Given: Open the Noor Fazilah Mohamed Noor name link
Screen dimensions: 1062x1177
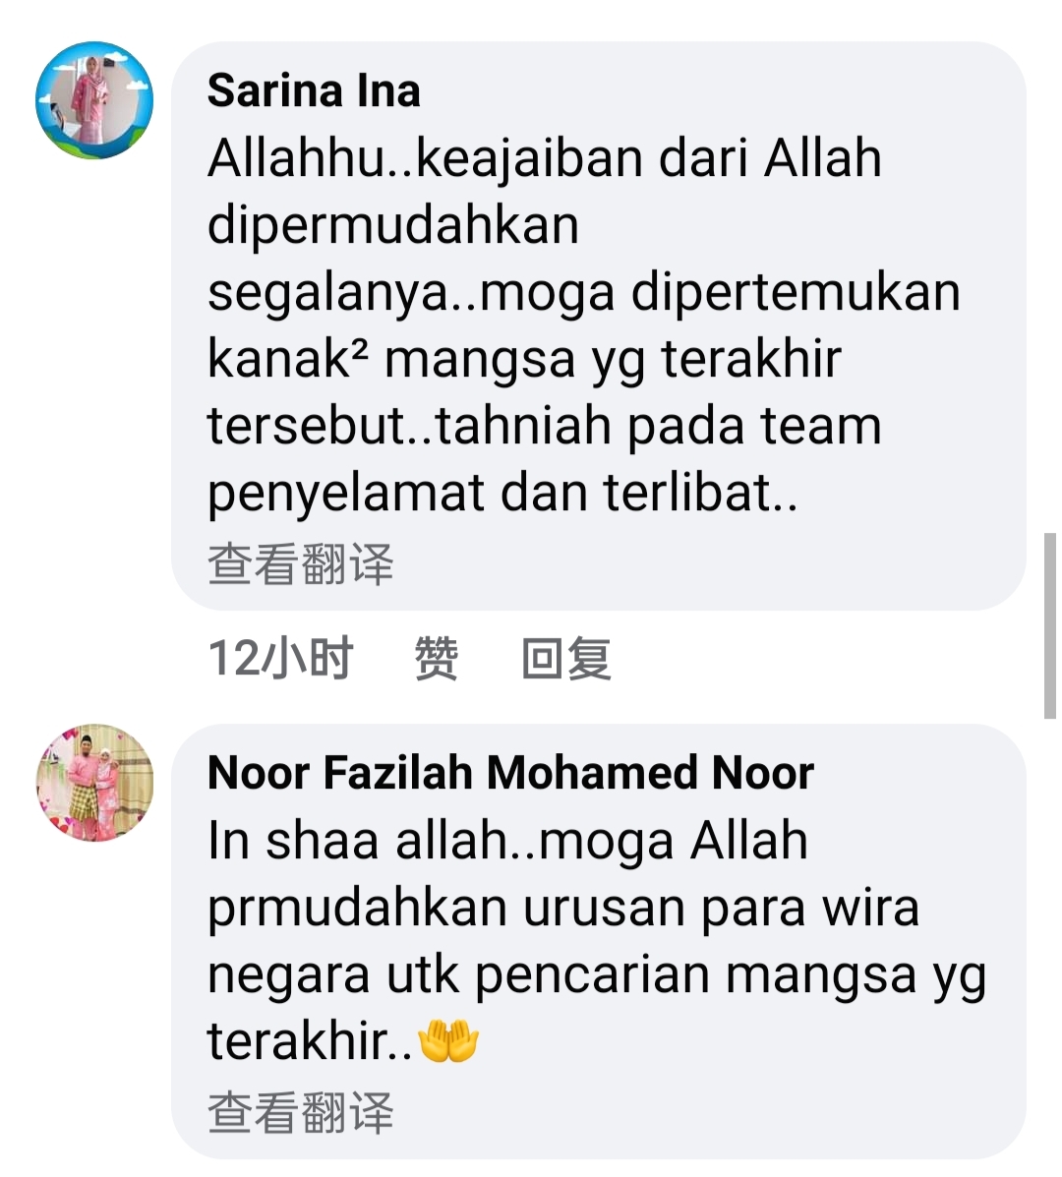Looking at the screenshot, I should (x=510, y=773).
